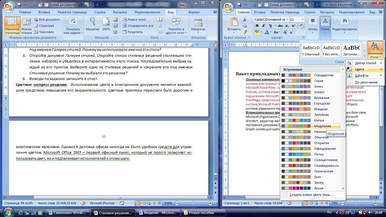Click Русский (Россия) language in status bar
Viewport: 386px width, 217px height.
(x=102, y=203)
